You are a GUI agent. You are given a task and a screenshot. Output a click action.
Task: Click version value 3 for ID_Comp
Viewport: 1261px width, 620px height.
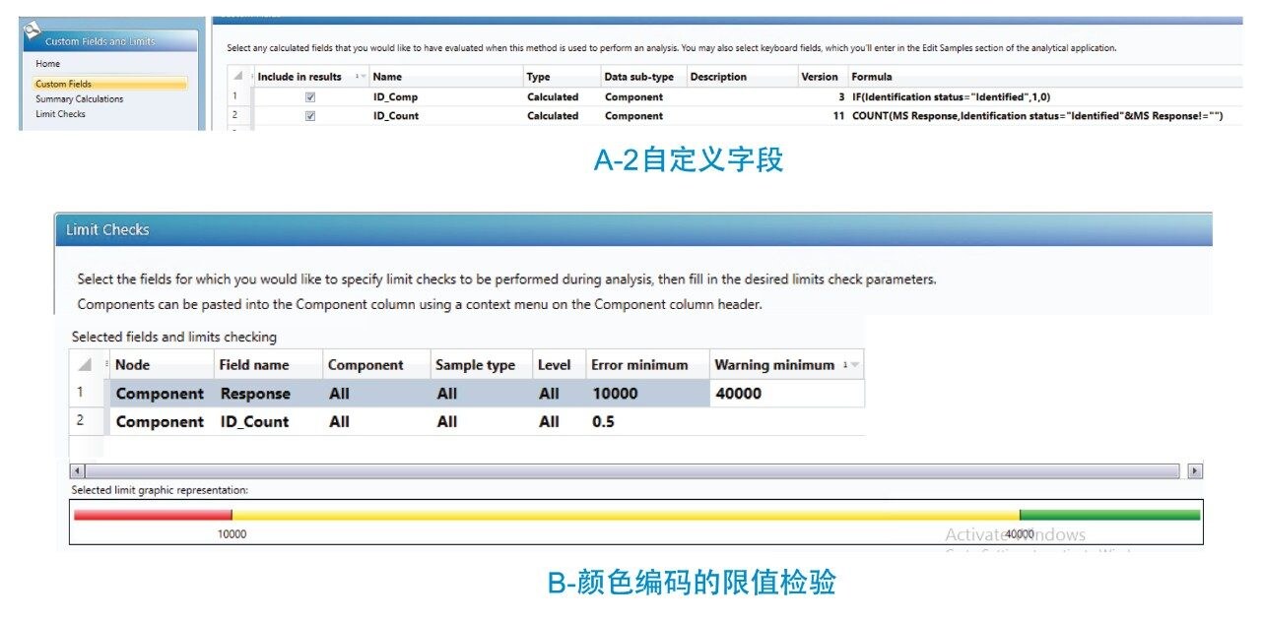click(841, 97)
